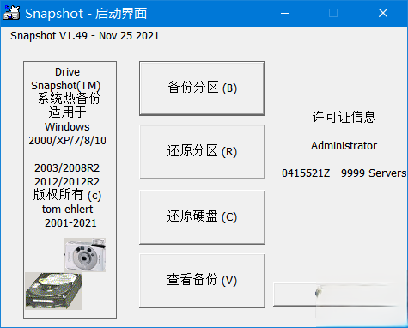
Task: Click the '2001-2021' year text
Action: [x=70, y=223]
